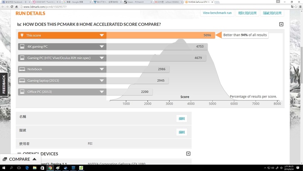
Task: Select the NVIDIA GeForce GTX browser tab
Action: (199, 2)
